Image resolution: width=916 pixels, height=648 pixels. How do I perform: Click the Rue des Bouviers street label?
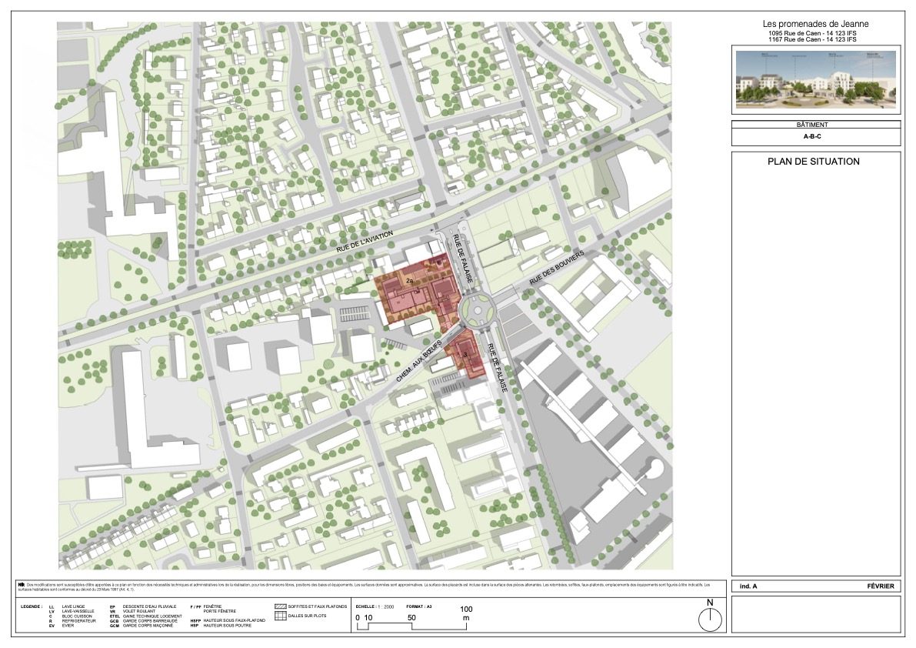click(559, 269)
